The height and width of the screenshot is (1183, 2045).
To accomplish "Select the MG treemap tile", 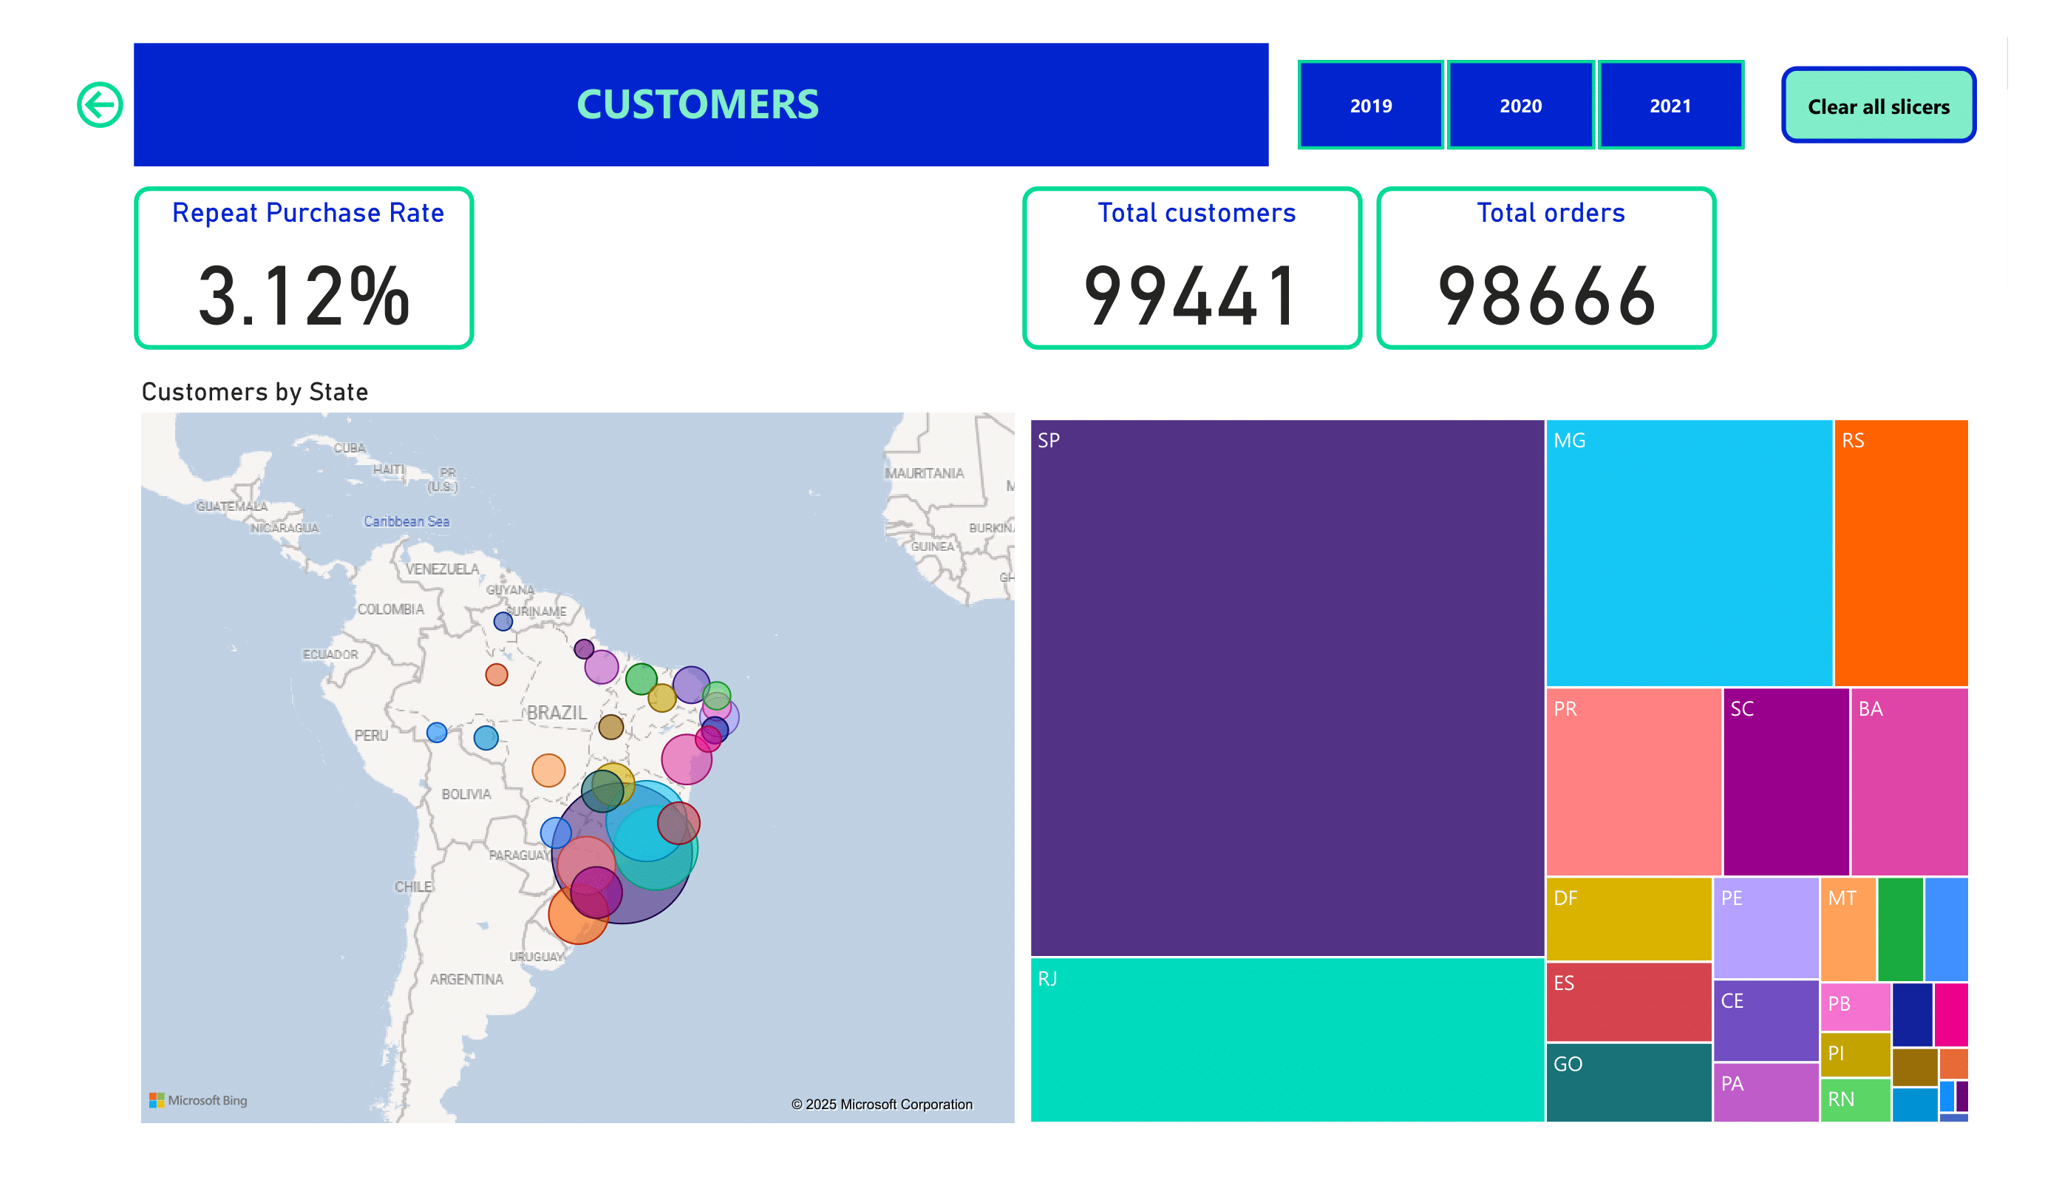I will (1688, 552).
